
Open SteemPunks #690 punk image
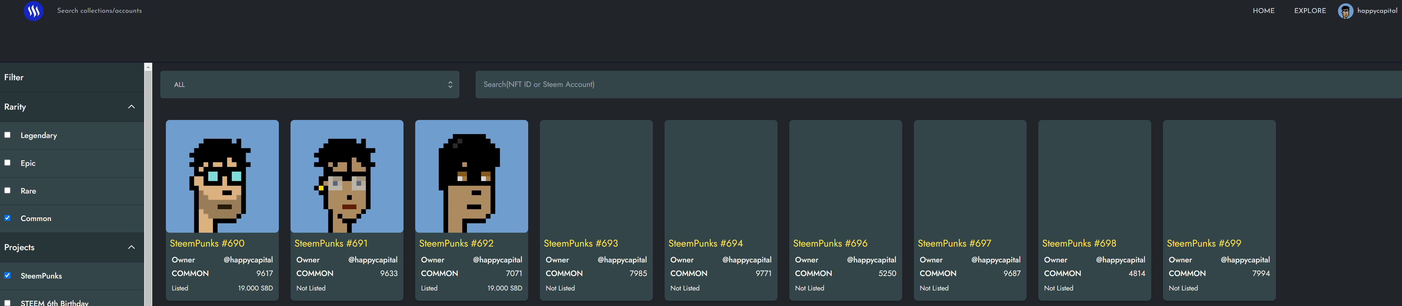[222, 176]
